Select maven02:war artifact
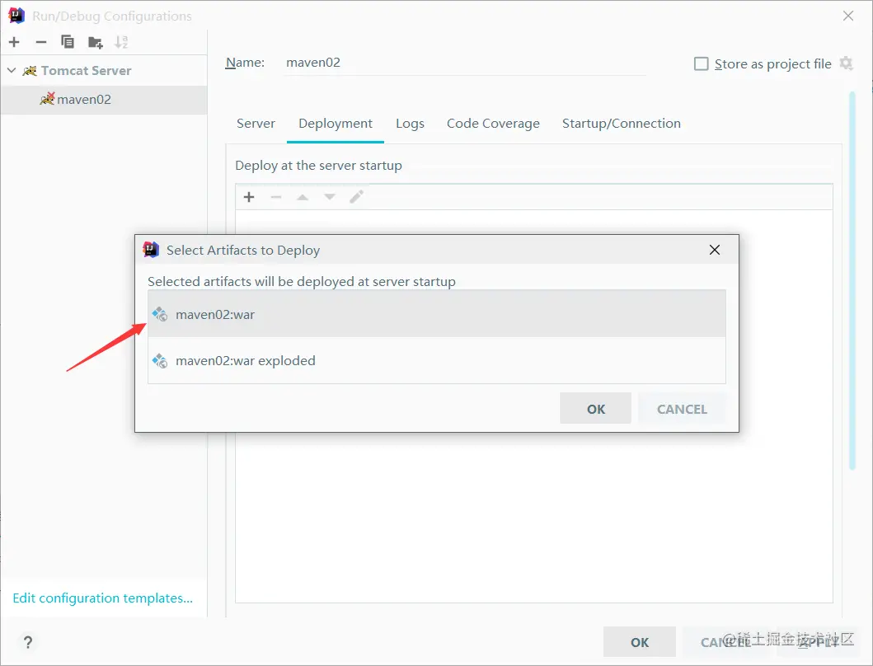 pos(437,314)
